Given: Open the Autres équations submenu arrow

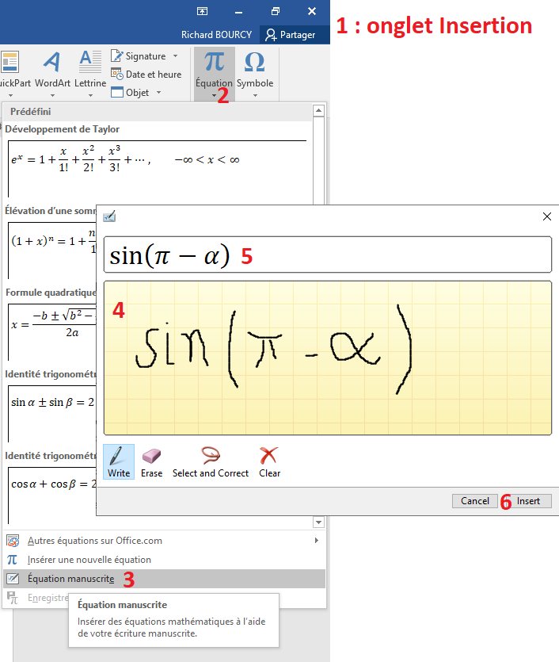Looking at the screenshot, I should 317,541.
